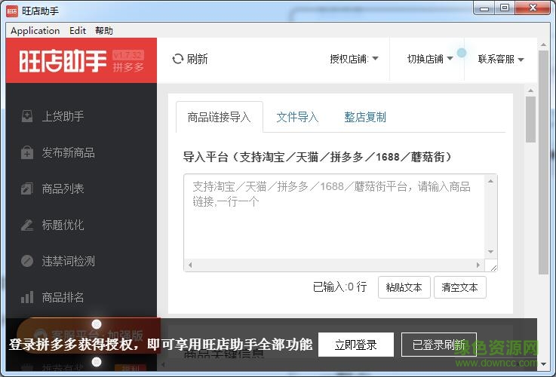Click the 标题优化 pencil icon
556x377 pixels.
click(x=27, y=225)
